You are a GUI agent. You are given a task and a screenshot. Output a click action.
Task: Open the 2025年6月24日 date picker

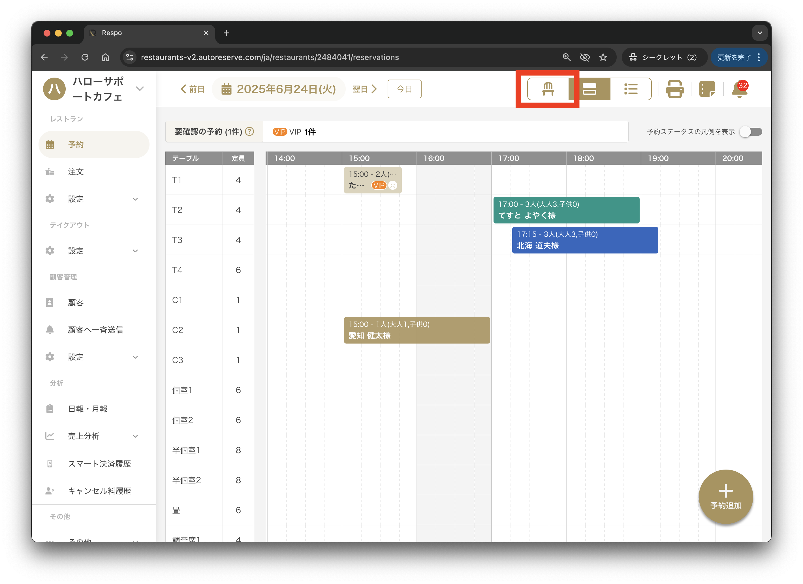pyautogui.click(x=279, y=89)
